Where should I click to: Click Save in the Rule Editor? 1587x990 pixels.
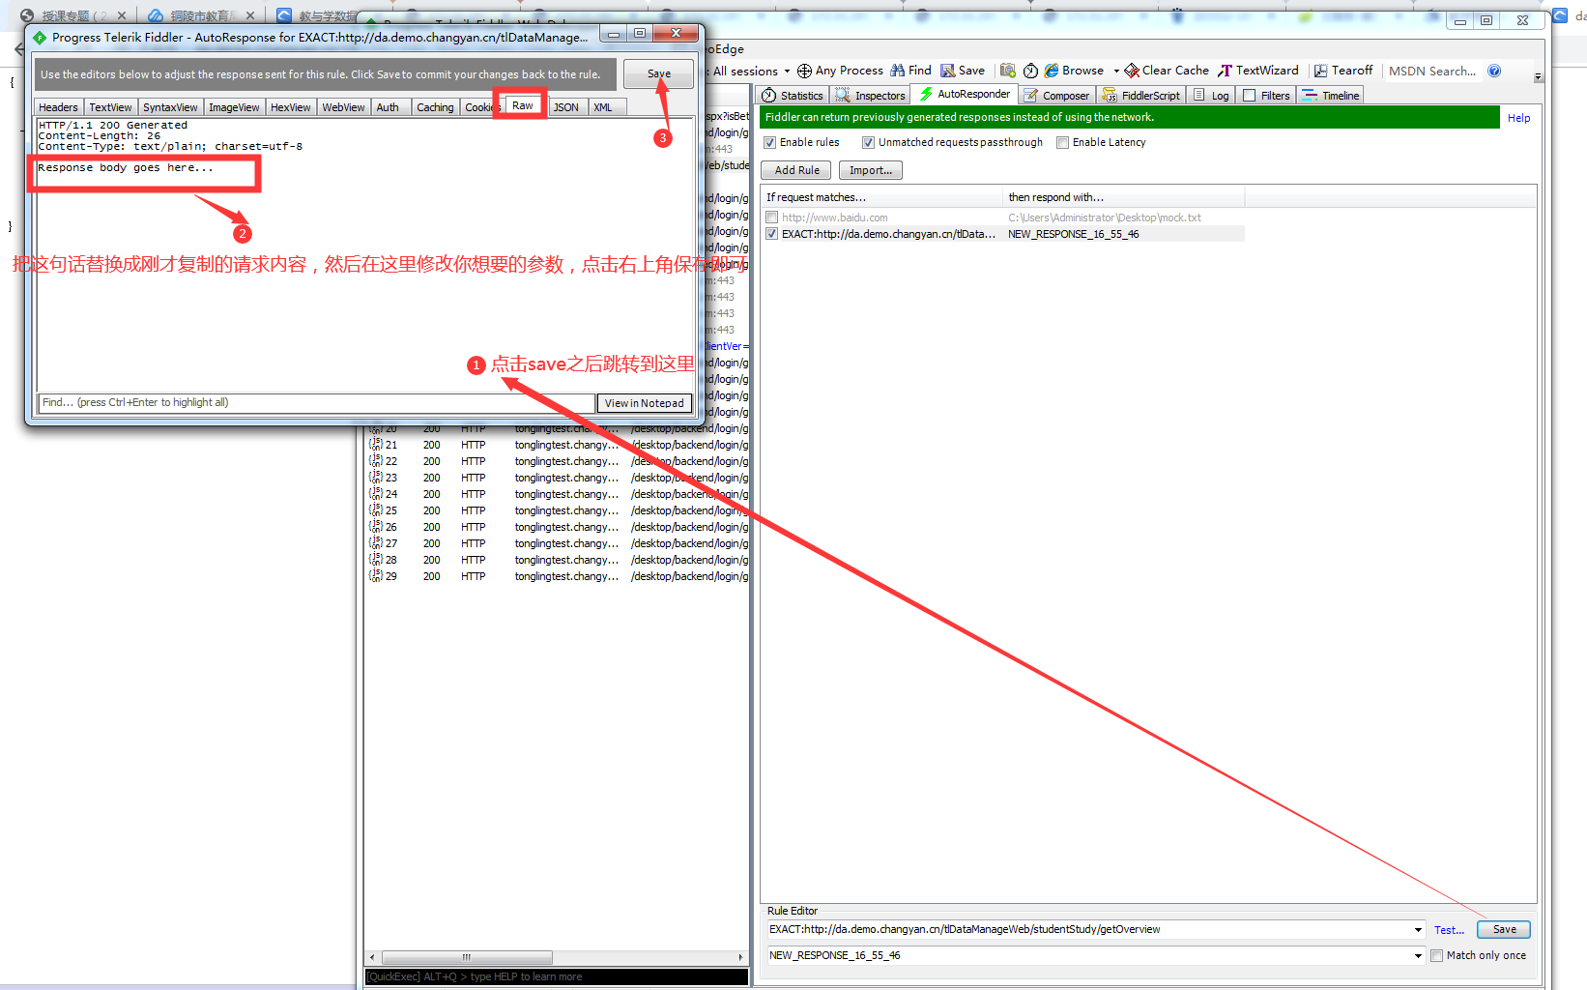pyautogui.click(x=1504, y=930)
